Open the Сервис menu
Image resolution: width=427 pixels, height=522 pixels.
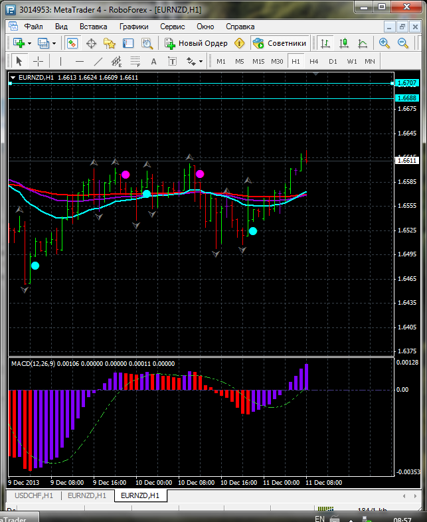click(173, 27)
